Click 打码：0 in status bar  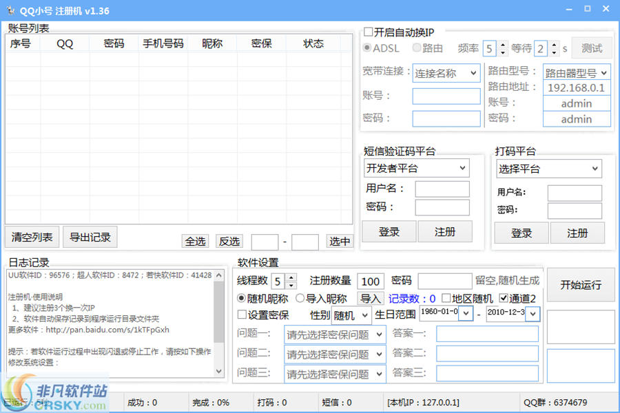tap(272, 402)
